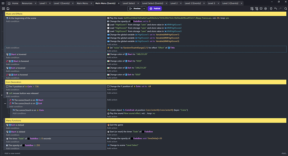This screenshot has width=288, height=156.
Task: Open the events search magnifier
Action: (285, 9)
